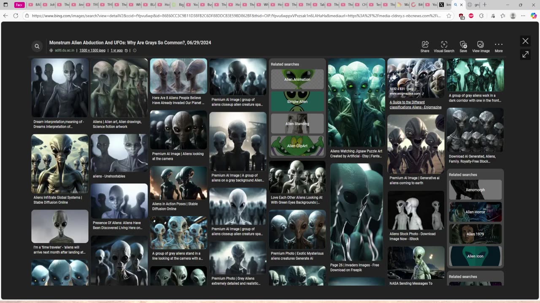Switch to the pink Facr tab
This screenshot has width=540, height=303.
point(19,5)
